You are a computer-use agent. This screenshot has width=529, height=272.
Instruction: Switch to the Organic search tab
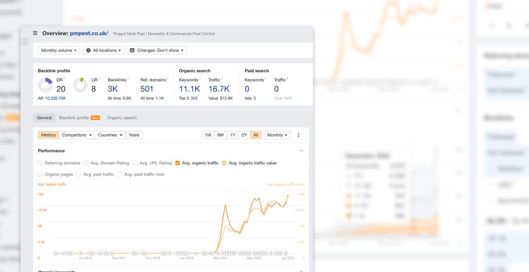click(122, 118)
